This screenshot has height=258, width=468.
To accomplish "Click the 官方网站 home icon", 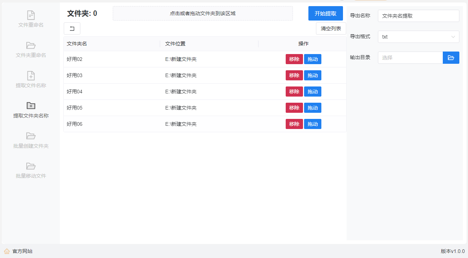I will [7, 251].
